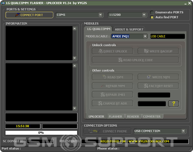Click the READ NVM document icon
This screenshot has width=193, height=152.
tap(104, 77)
